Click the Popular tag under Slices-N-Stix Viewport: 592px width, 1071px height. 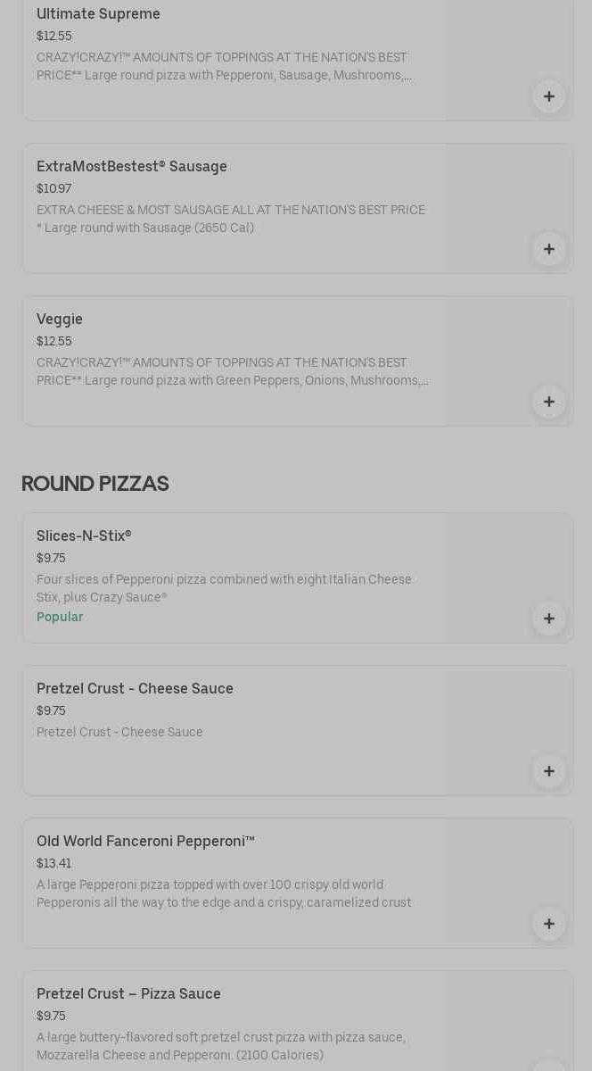pyautogui.click(x=60, y=617)
